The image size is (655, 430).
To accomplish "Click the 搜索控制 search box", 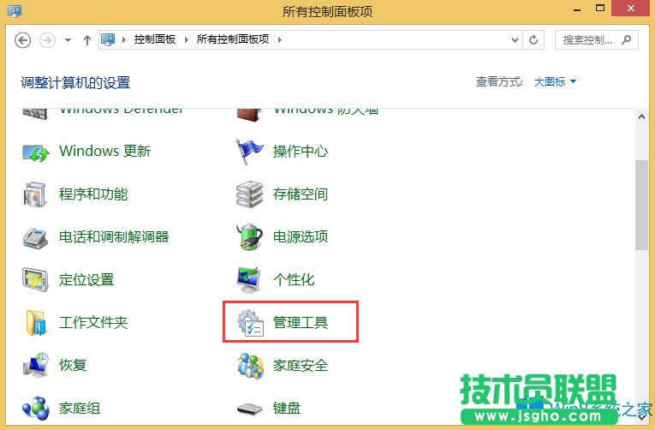I will pyautogui.click(x=596, y=40).
